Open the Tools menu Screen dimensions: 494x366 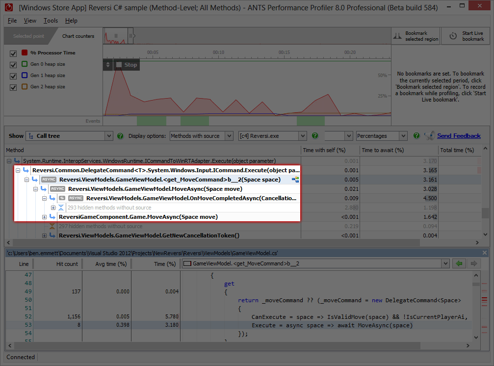(51, 21)
